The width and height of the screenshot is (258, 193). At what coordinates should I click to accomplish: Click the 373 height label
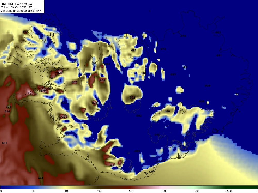[9, 107]
